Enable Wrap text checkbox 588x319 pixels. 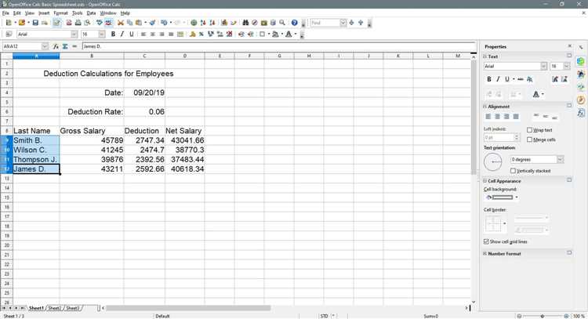click(529, 130)
